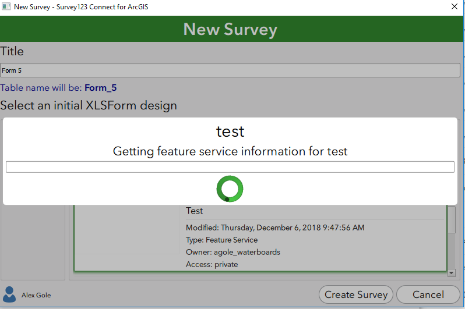
Task: Click the list scrollbar thumb
Action: [x=452, y=220]
